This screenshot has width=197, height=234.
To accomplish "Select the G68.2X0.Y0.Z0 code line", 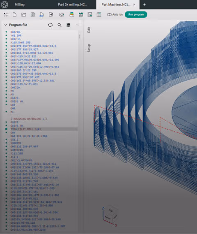I will tap(29, 136).
